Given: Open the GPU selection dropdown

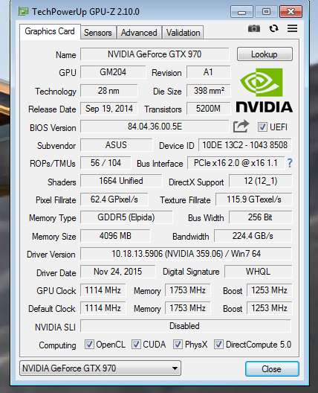Looking at the screenshot, I should click(100, 368).
